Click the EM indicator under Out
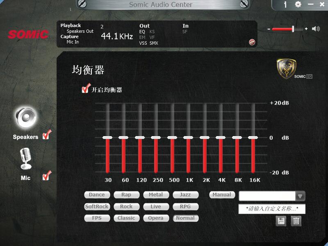 142,37
